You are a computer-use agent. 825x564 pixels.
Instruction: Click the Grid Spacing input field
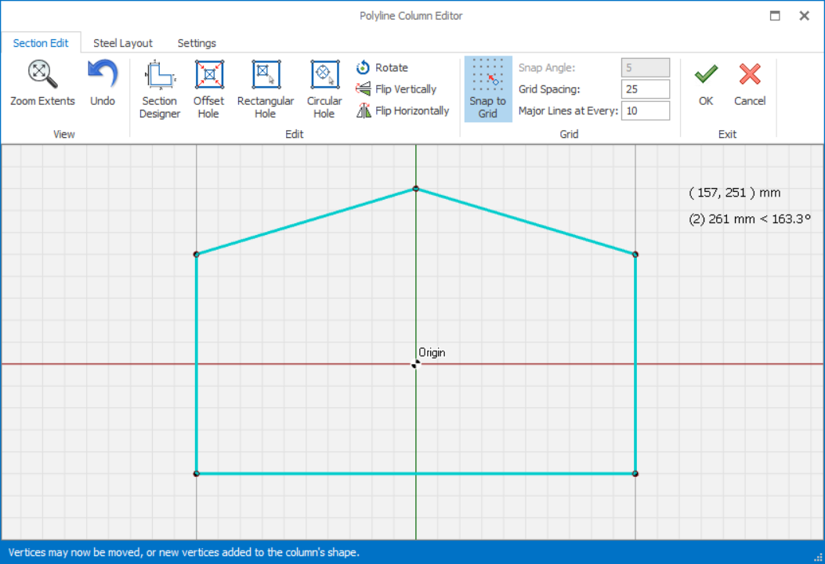coord(646,89)
